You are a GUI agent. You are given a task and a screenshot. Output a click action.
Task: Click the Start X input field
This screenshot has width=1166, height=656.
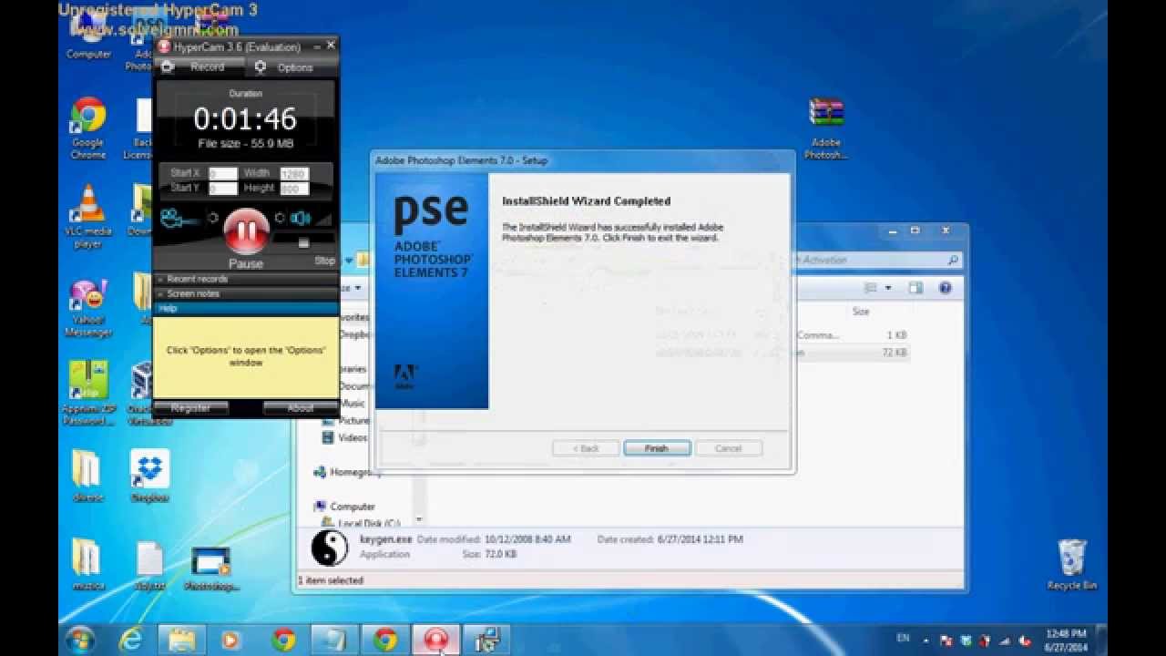click(222, 173)
